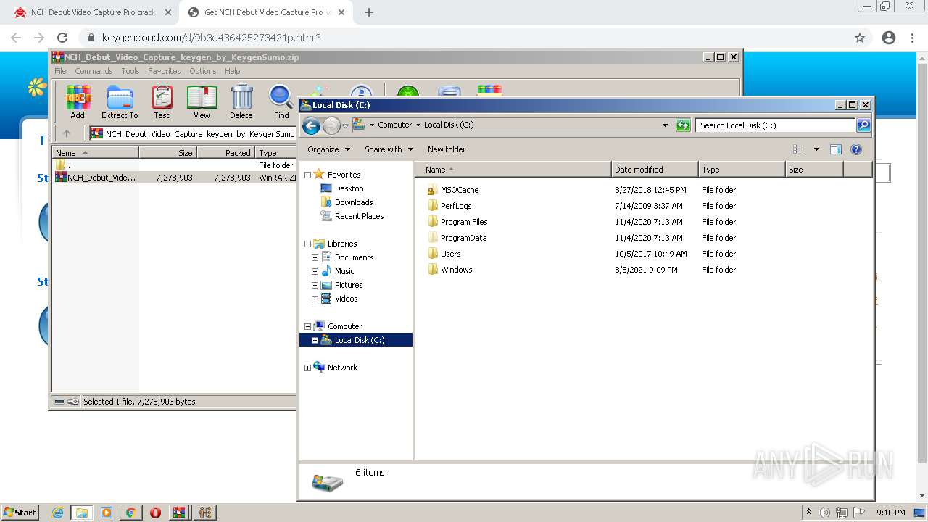The image size is (928, 522).
Task: Open address bar history dropdown in Explorer
Action: (x=665, y=125)
